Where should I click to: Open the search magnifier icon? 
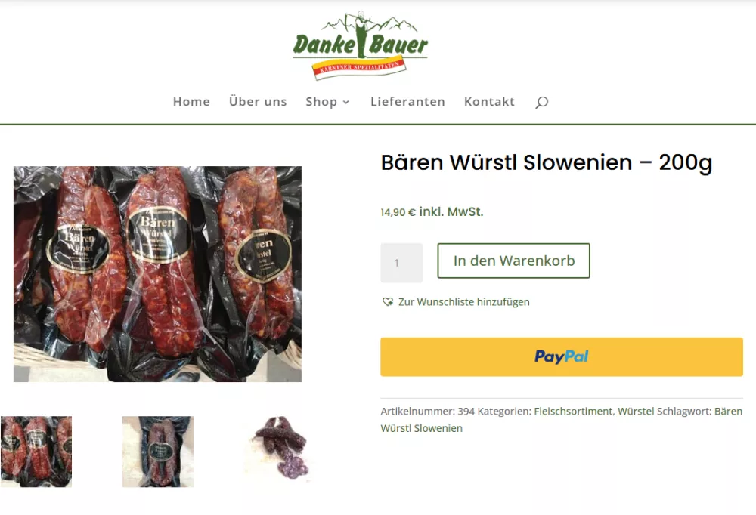(541, 102)
